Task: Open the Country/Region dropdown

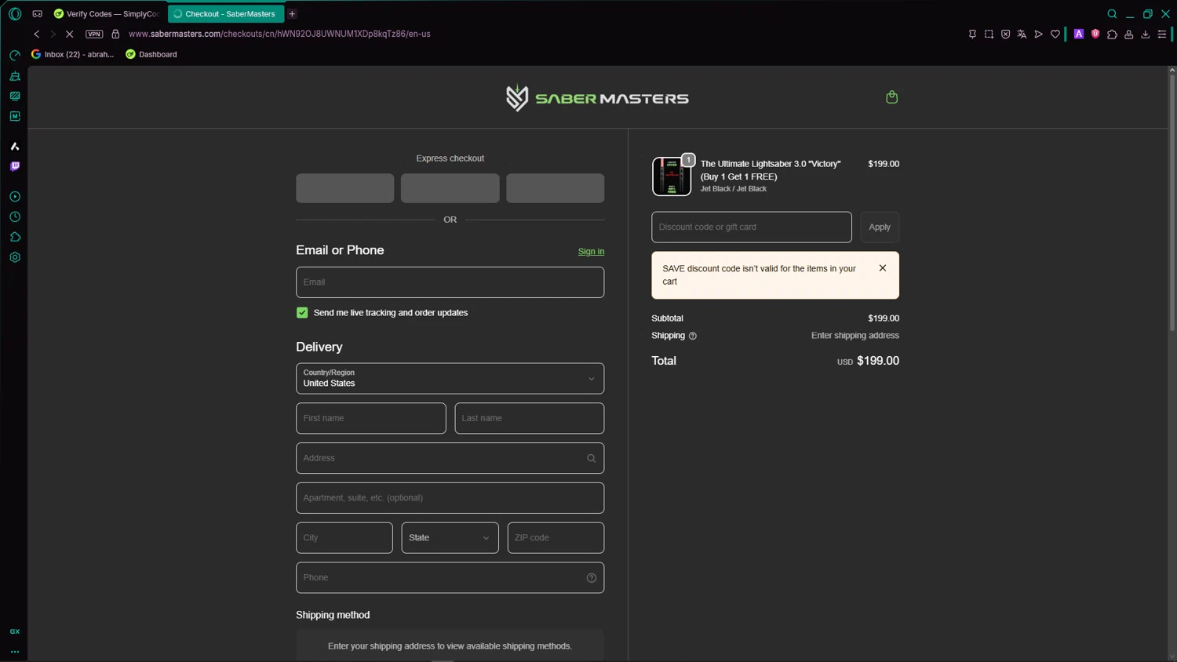Action: (x=450, y=379)
